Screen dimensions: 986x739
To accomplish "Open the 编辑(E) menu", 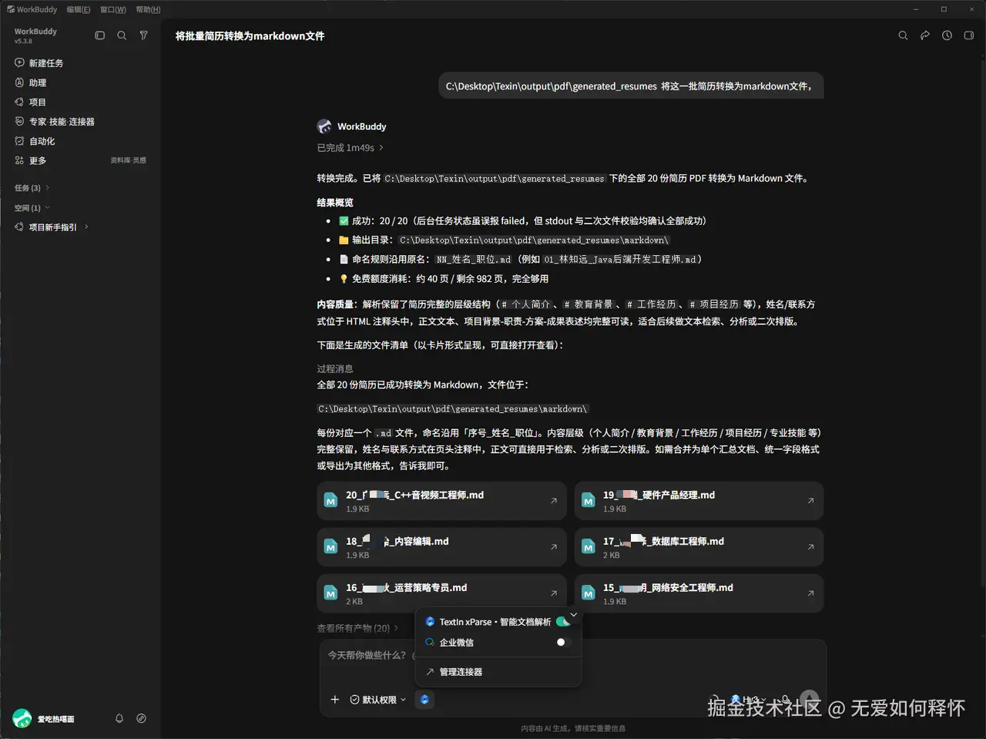I will tap(78, 9).
